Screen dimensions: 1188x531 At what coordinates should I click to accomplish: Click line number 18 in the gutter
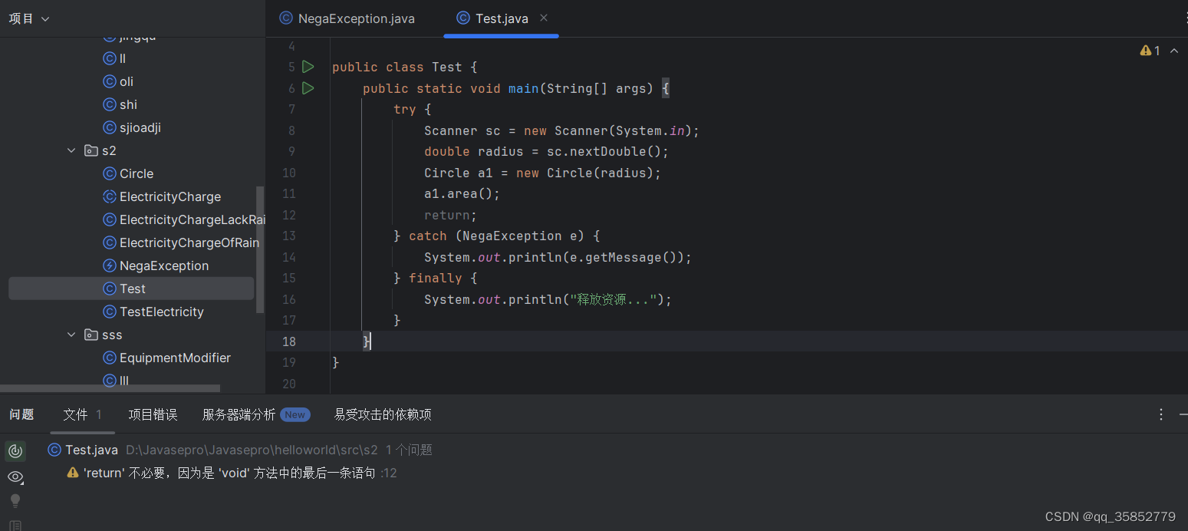click(288, 341)
